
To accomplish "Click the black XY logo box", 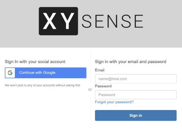I will pyautogui.click(x=58, y=21).
